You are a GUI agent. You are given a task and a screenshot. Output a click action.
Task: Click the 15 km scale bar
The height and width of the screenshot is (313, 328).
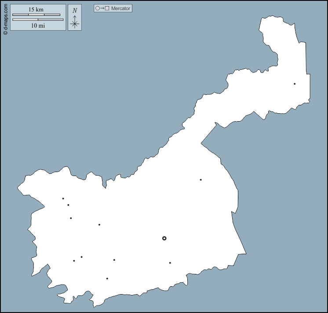36,14
